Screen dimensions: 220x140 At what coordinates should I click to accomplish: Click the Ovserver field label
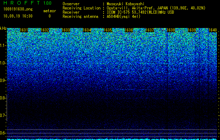click(71, 4)
